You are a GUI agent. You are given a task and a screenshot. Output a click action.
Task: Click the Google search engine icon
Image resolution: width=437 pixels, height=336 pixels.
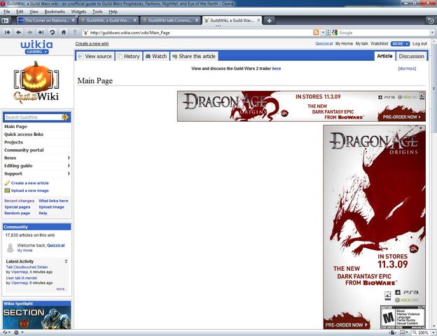click(x=335, y=33)
